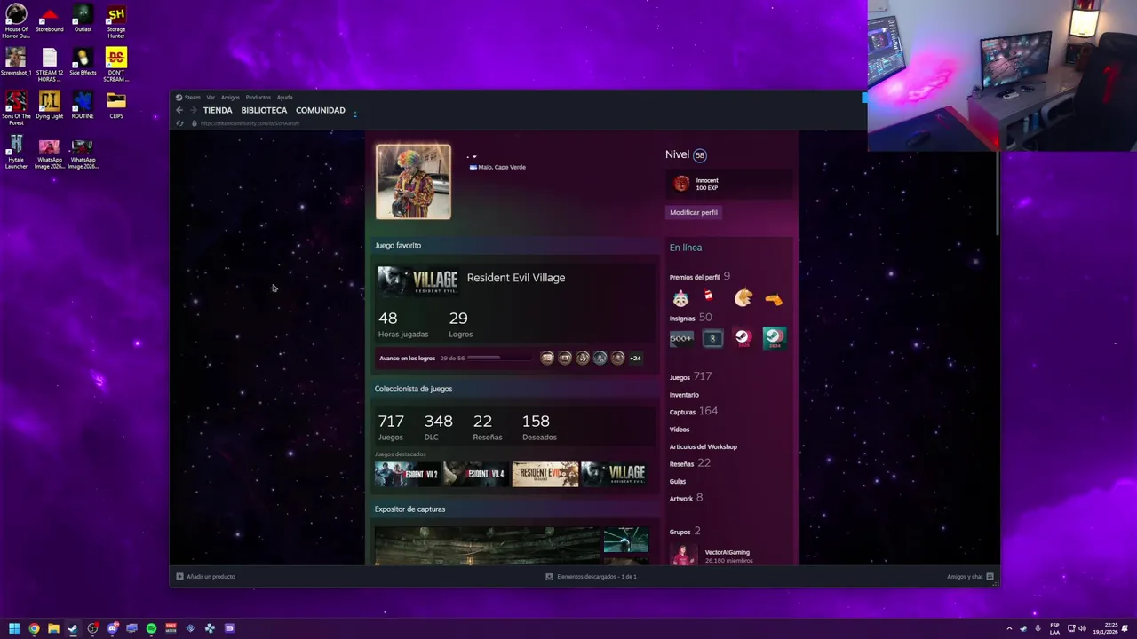This screenshot has width=1137, height=639.
Task: Select the third achievement icon in progress row
Action: [583, 358]
